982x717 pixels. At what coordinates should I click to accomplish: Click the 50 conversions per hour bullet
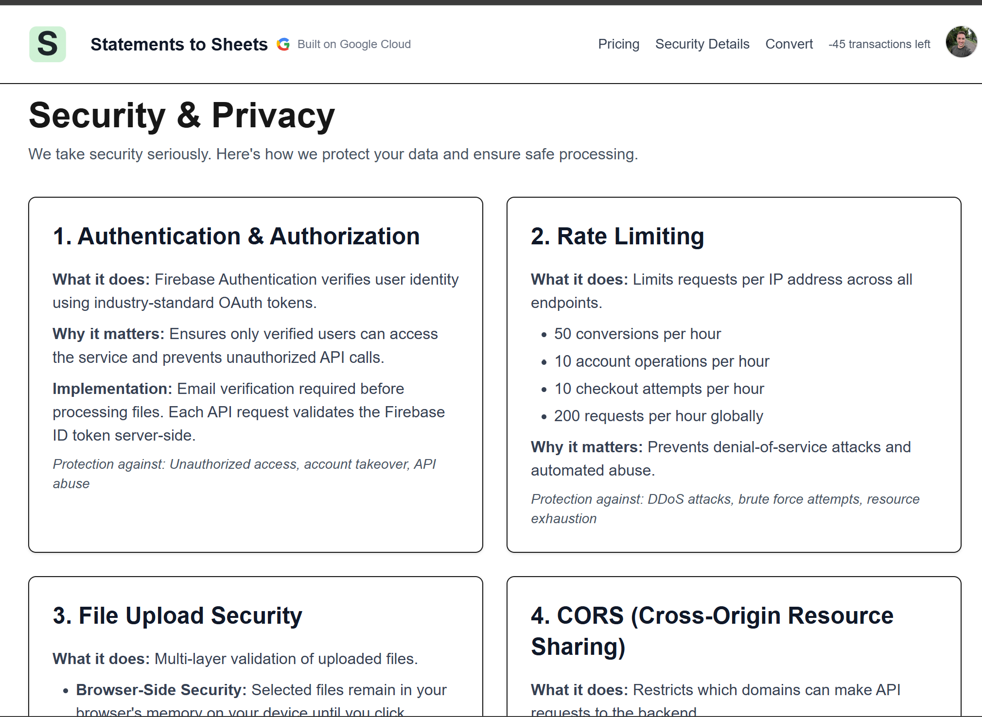637,334
